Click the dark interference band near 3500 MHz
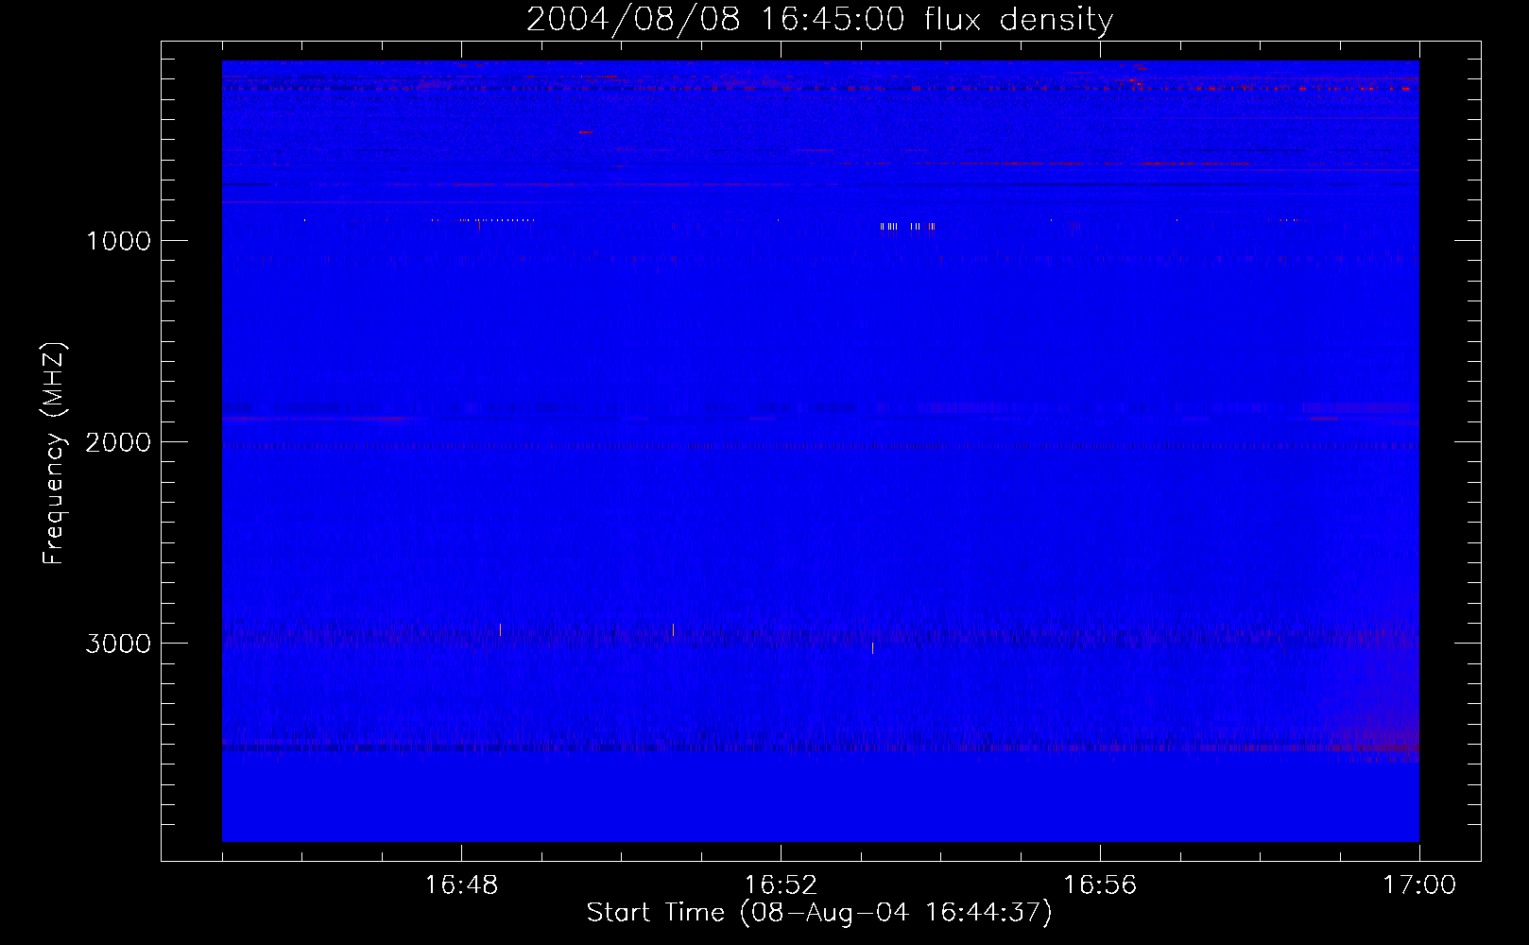Screen dimensions: 1529x945 pos(820,747)
